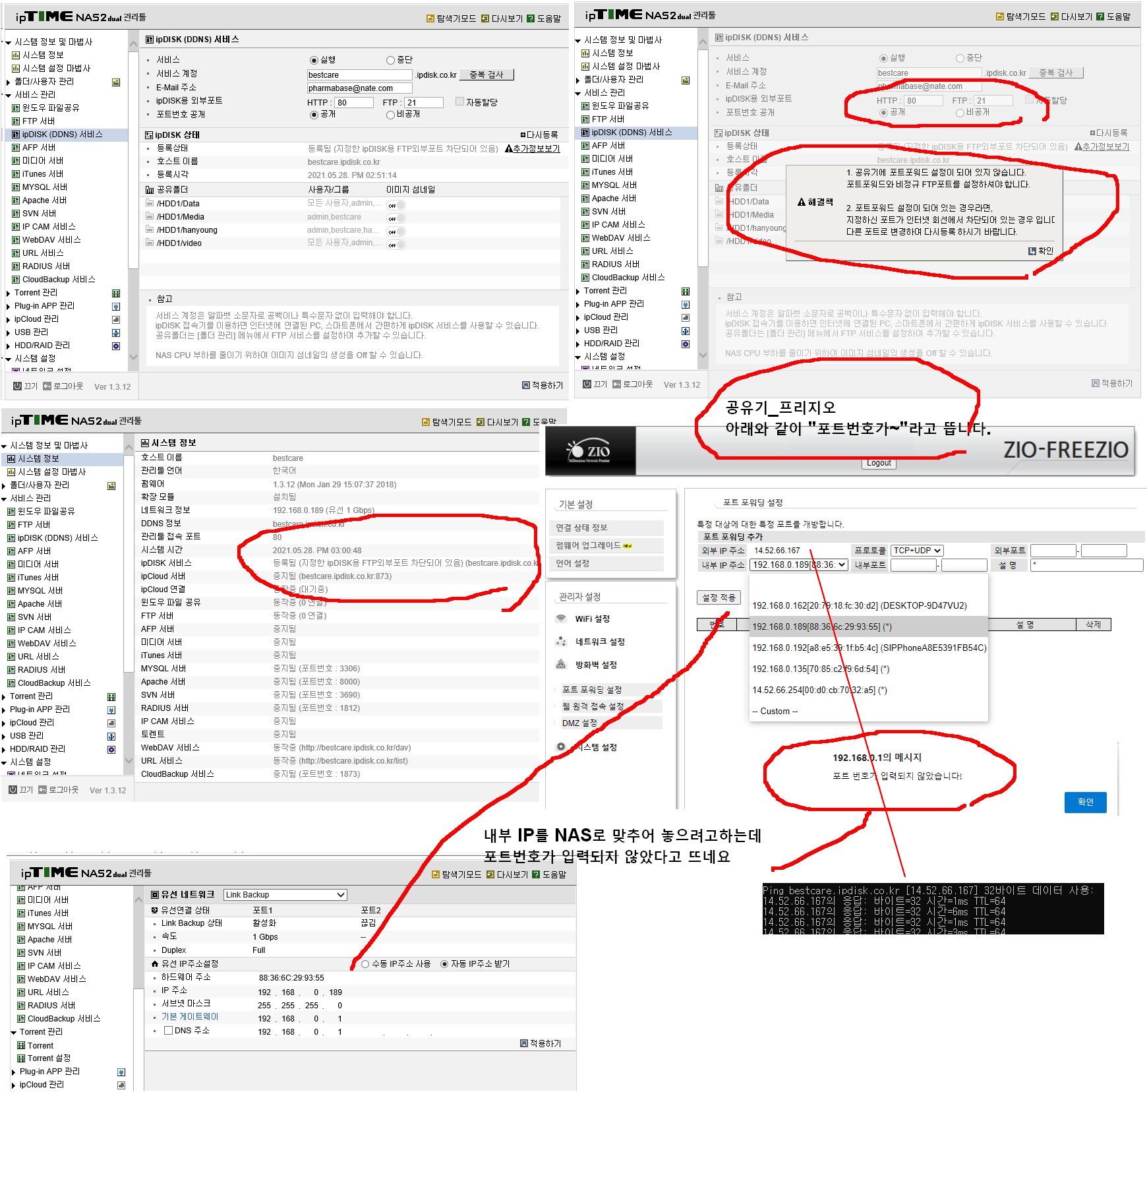Select 비공개 port radio in top-left window
The image size is (1147, 1187).
391,115
